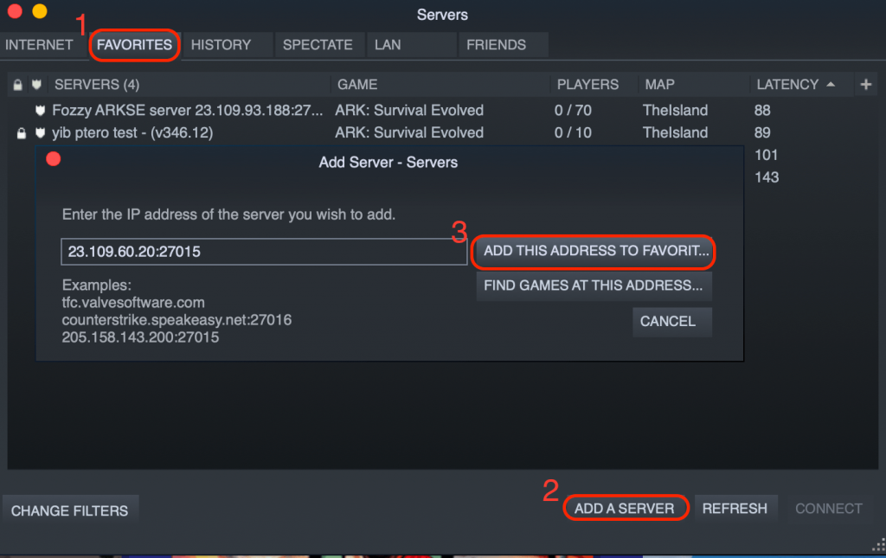Select the Fozzy ARKSE server row
Viewport: 886px width, 558px height.
pyautogui.click(x=173, y=110)
